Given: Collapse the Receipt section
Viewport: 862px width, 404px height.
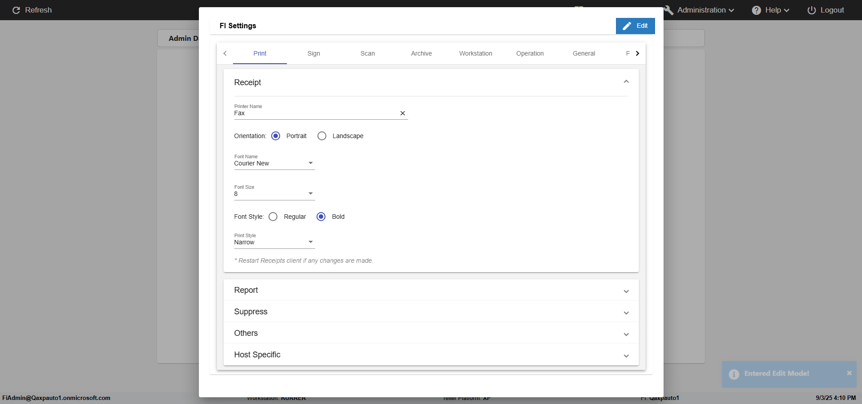Looking at the screenshot, I should 626,82.
